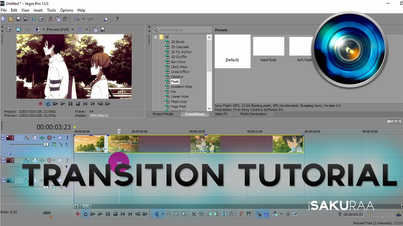The height and width of the screenshot is (226, 403).
Task: Launch the interactive tutorials hand icon
Action: click(106, 19)
